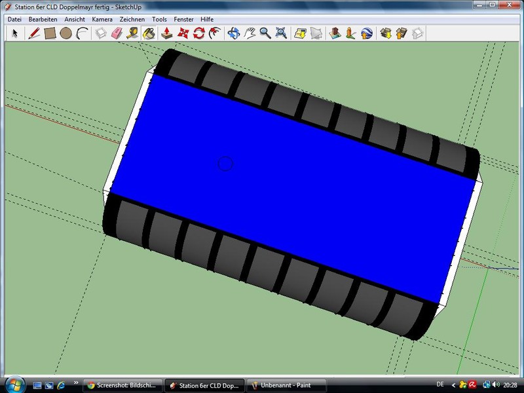Select the Circle drawing tool
The width and height of the screenshot is (524, 393).
(x=66, y=33)
